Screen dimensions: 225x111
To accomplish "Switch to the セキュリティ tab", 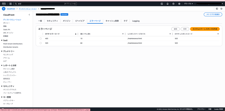I will [x=52, y=21].
